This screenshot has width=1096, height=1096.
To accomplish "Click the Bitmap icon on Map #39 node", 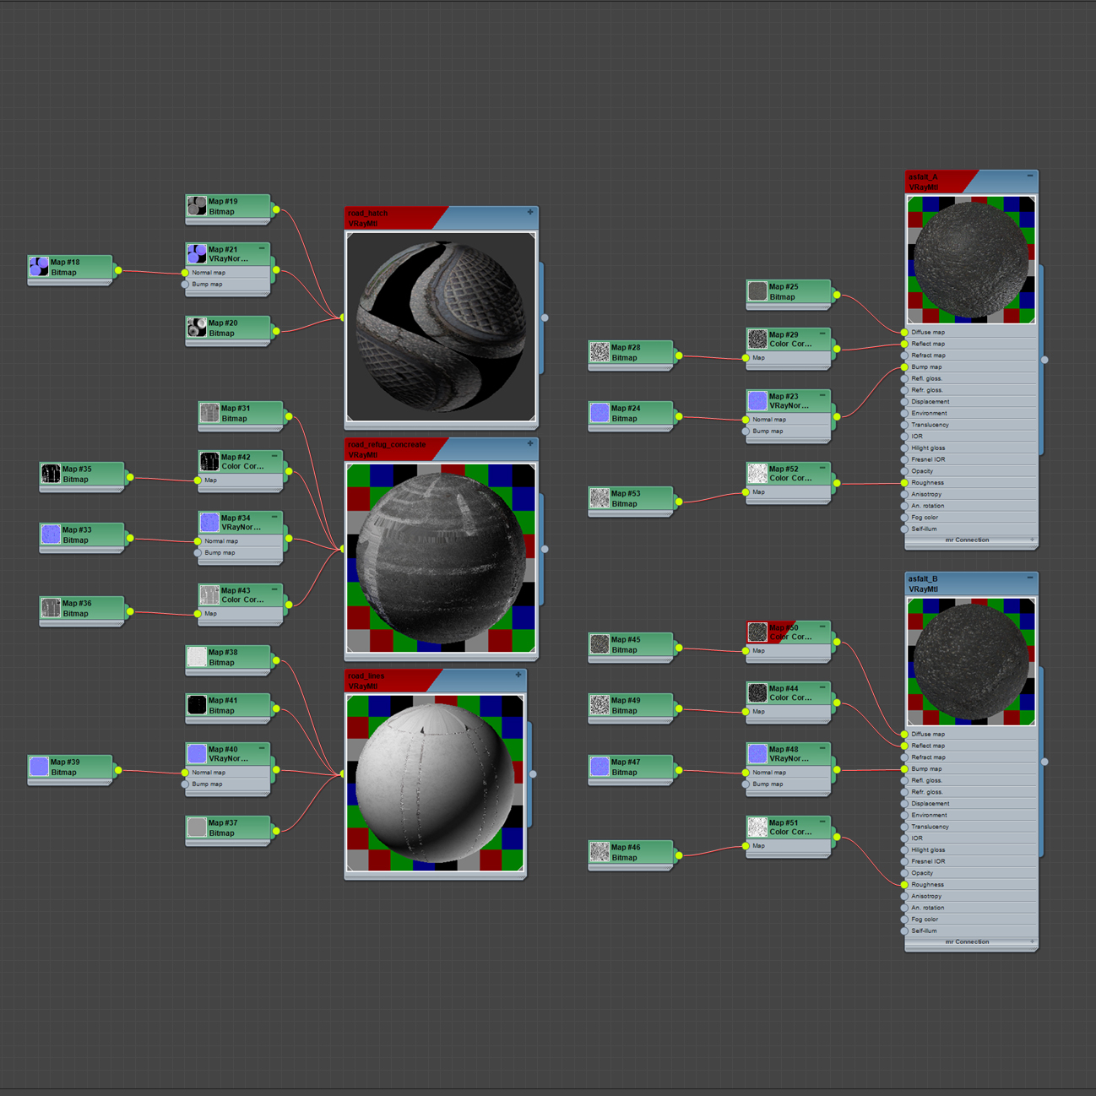I will [x=38, y=766].
